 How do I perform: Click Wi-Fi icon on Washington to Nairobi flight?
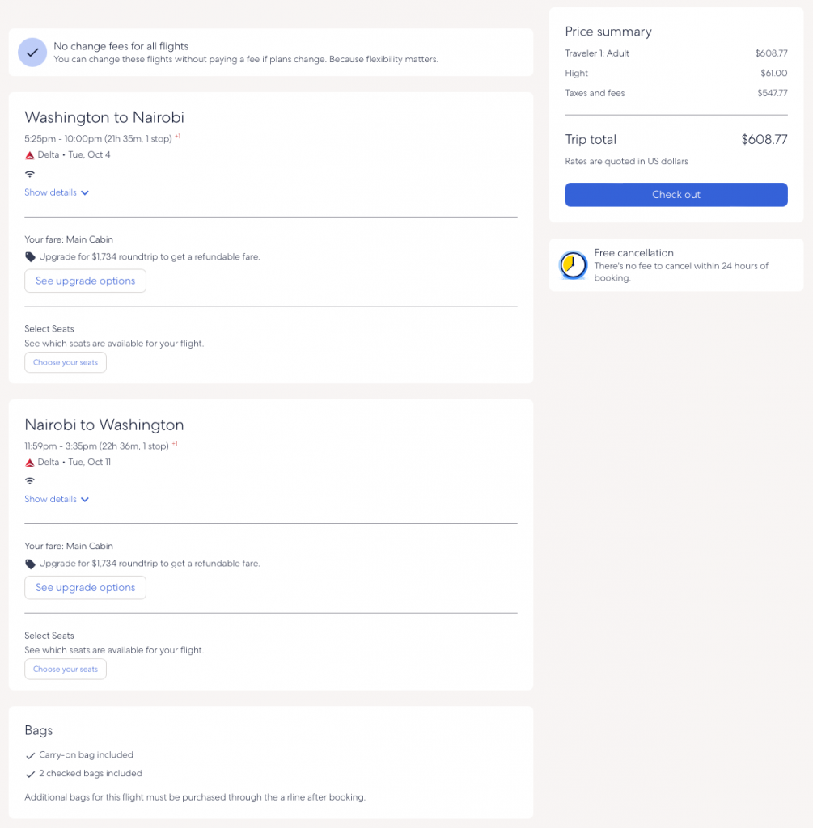coord(30,174)
